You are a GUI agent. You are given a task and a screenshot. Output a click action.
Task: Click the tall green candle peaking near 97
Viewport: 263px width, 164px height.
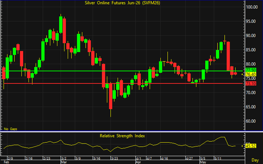[61, 25]
